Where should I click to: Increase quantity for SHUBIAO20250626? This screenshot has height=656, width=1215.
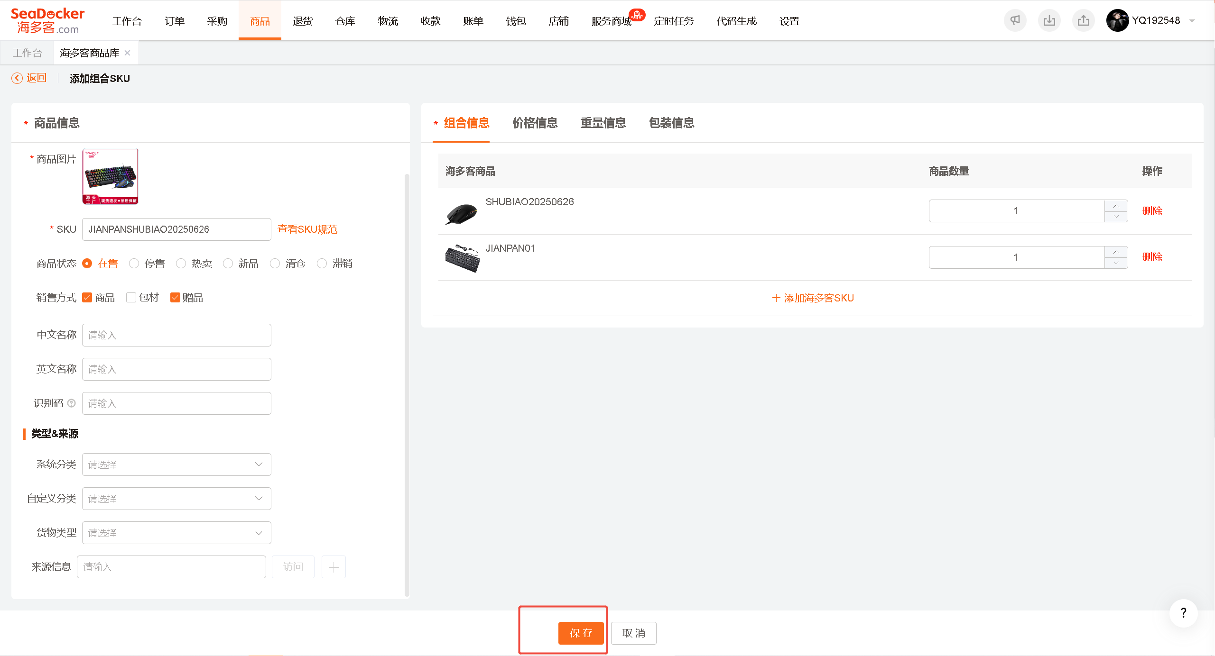pyautogui.click(x=1116, y=206)
